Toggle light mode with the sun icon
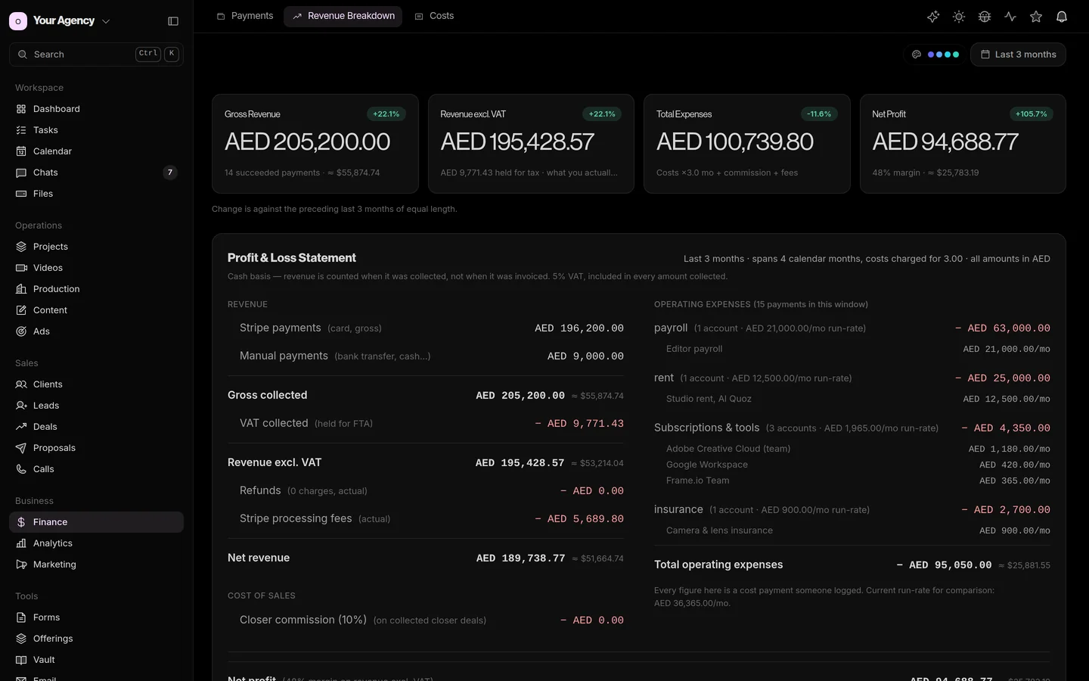 point(959,17)
